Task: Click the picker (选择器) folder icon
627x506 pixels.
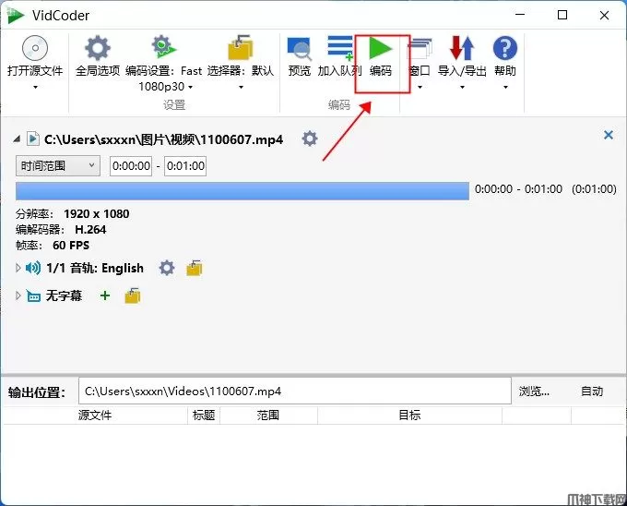Action: (241, 48)
